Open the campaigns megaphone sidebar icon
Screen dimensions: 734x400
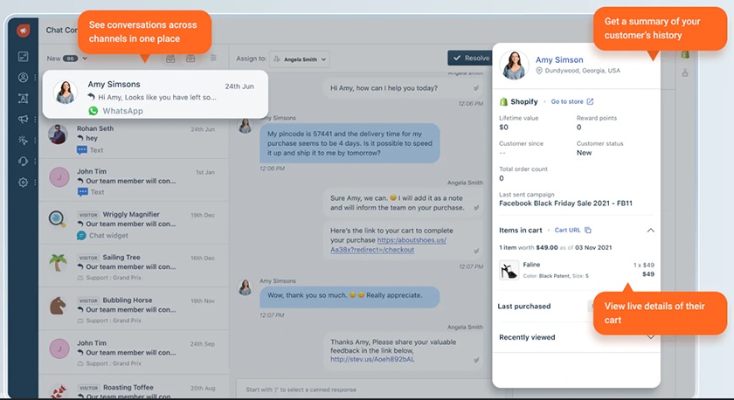click(x=23, y=120)
